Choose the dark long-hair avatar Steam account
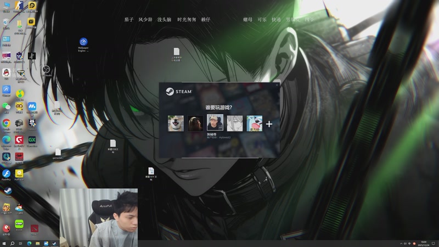 pyautogui.click(x=195, y=123)
